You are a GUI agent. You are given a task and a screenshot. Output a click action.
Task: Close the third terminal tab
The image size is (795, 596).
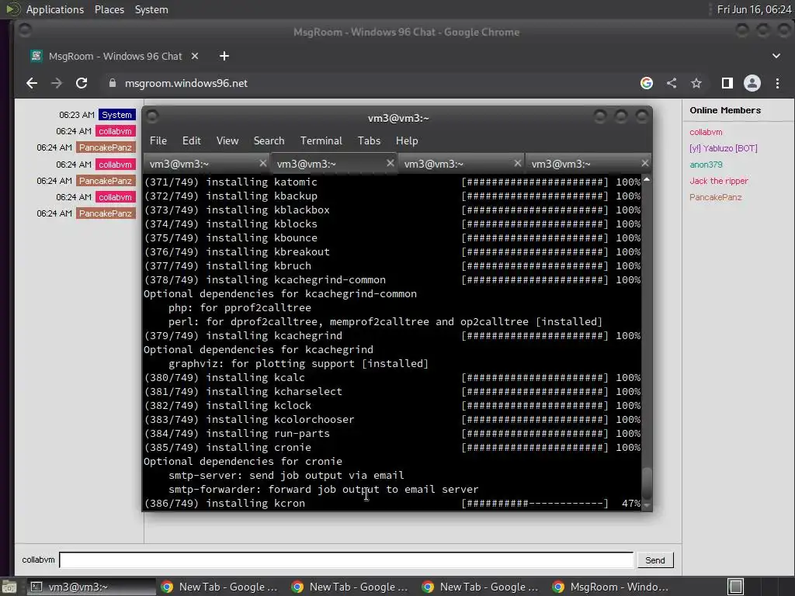(517, 163)
